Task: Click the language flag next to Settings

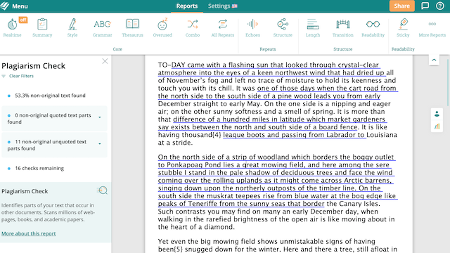Action: [234, 6]
